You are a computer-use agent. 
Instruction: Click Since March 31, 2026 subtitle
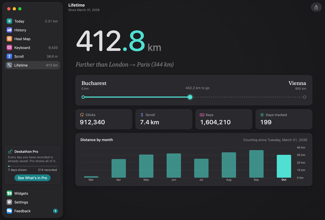[84, 10]
